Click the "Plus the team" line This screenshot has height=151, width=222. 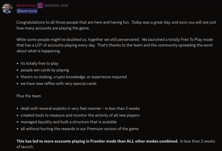click(x=29, y=96)
